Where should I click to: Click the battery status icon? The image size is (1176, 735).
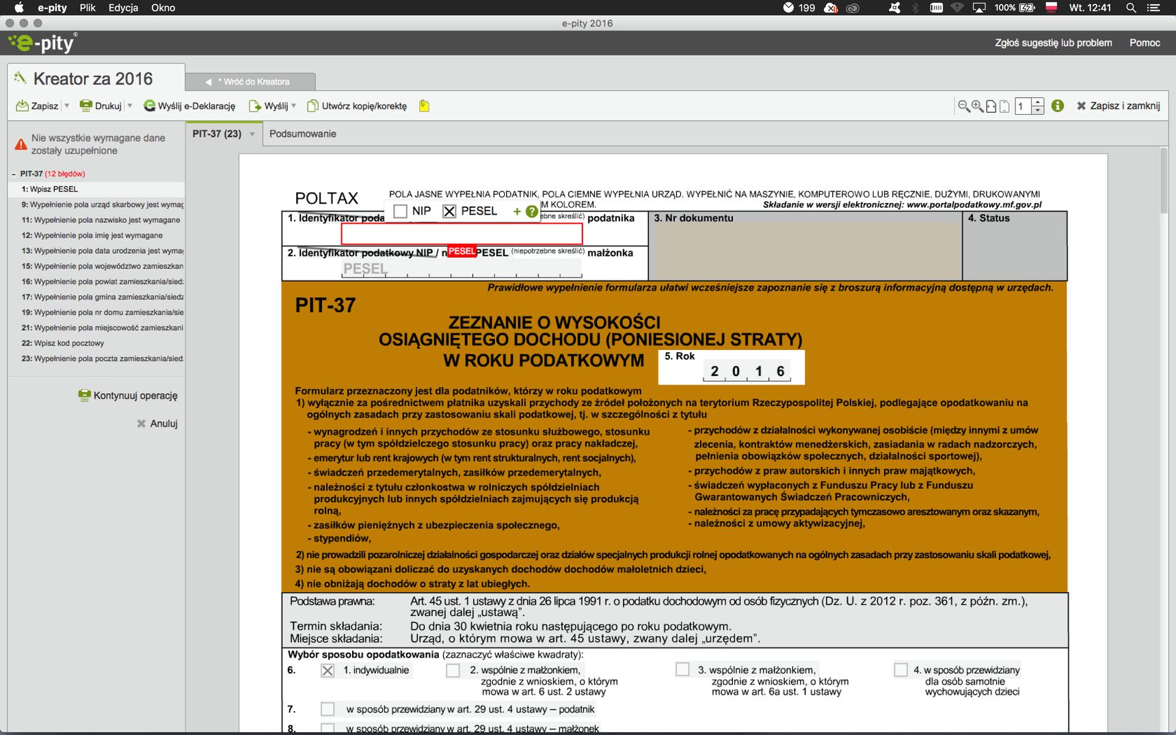pyautogui.click(x=1027, y=8)
